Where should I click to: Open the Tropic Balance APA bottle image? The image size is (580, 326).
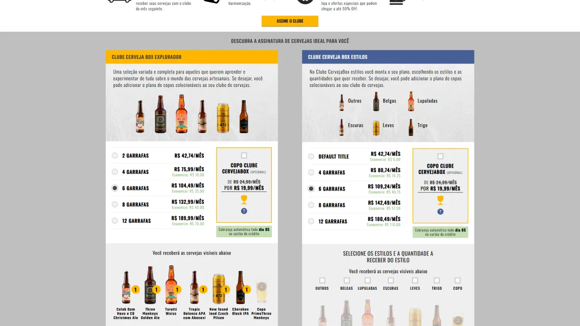coord(194,287)
